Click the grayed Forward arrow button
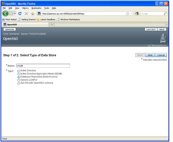 pos(11,13)
